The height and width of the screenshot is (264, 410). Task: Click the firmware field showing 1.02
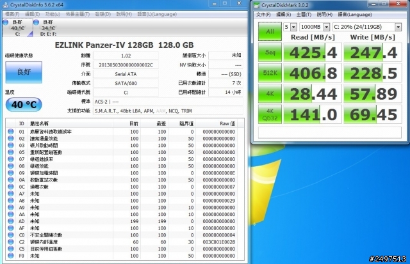(x=126, y=56)
